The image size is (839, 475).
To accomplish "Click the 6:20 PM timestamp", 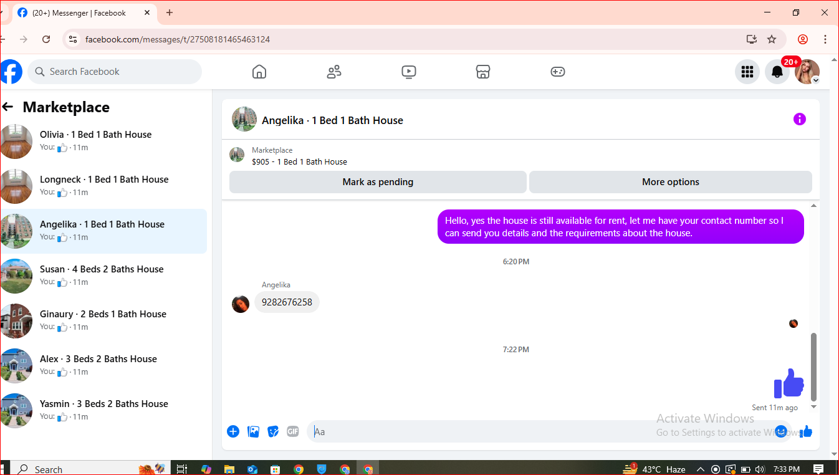I will [516, 262].
